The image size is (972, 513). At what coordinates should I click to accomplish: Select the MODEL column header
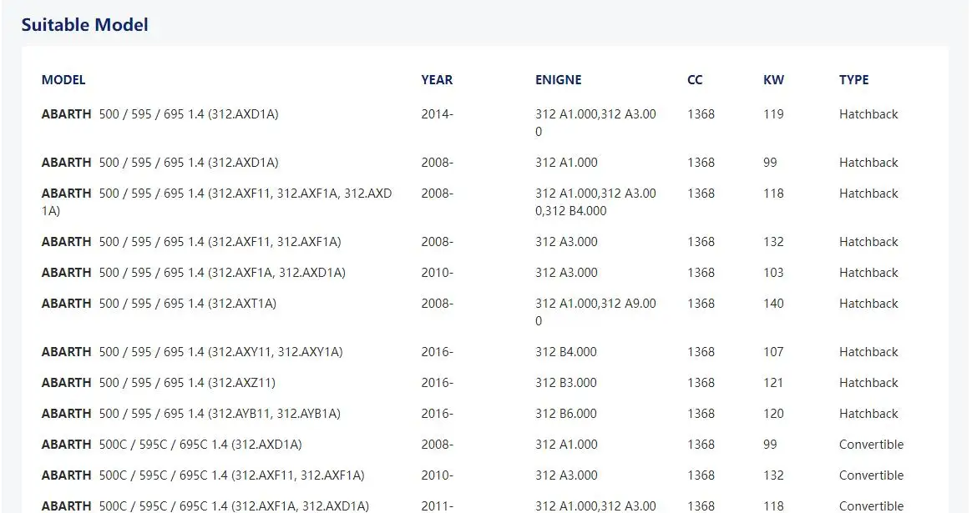click(x=63, y=80)
